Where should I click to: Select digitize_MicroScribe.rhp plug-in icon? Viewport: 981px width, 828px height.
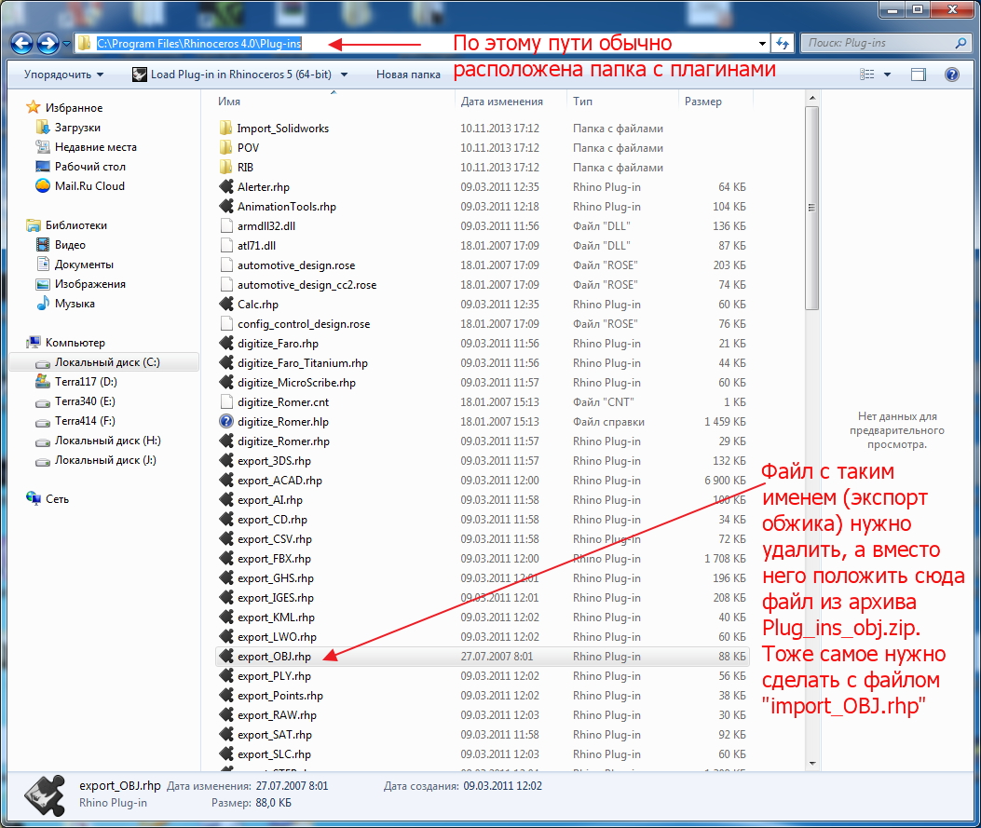click(x=226, y=382)
